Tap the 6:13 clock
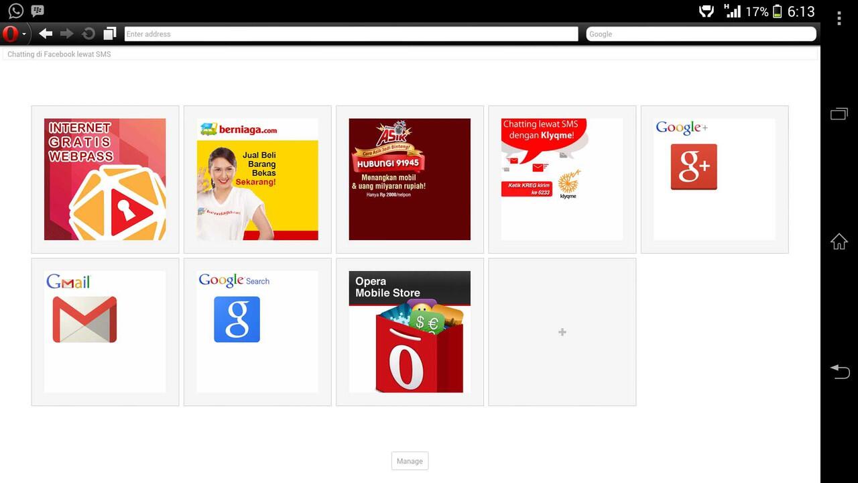Image resolution: width=858 pixels, height=483 pixels. [x=801, y=11]
